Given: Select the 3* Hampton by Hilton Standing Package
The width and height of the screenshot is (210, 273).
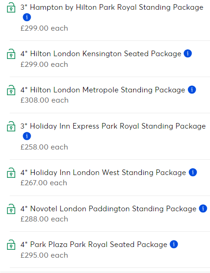Looking at the screenshot, I should [x=112, y=7].
